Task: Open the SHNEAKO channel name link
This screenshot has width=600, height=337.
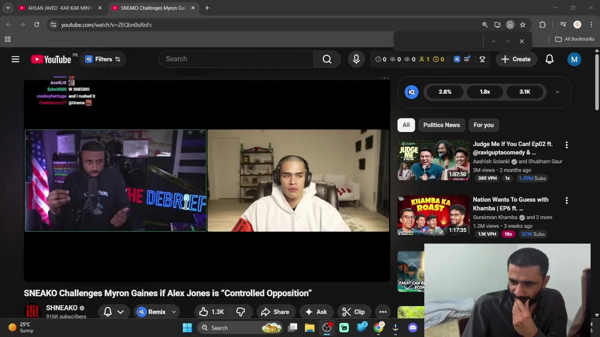Action: coord(61,308)
